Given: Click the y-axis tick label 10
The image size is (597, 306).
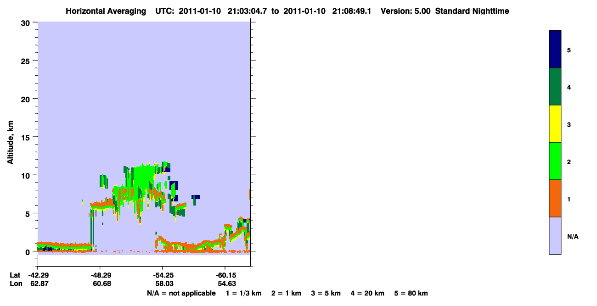Looking at the screenshot, I should point(27,175).
